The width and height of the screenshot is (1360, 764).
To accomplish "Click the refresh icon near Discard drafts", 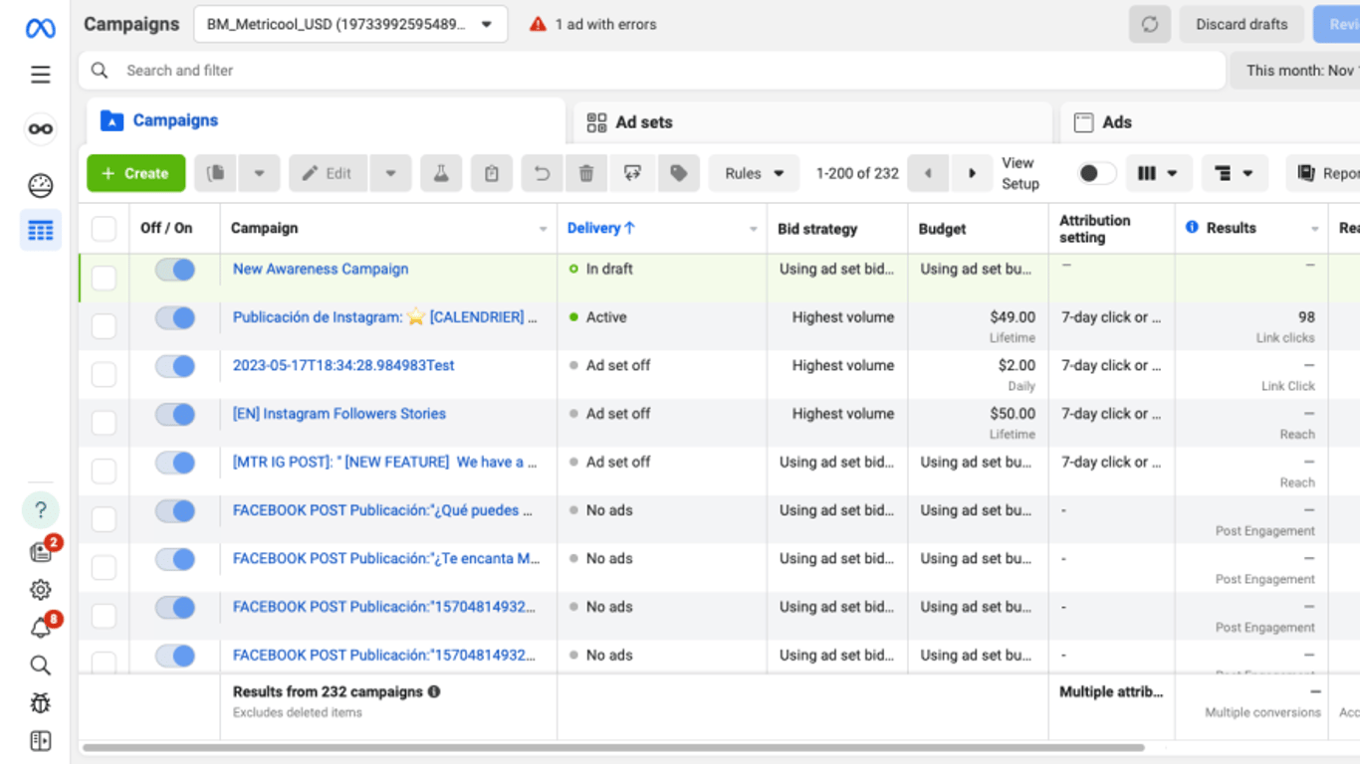I will [x=1150, y=24].
